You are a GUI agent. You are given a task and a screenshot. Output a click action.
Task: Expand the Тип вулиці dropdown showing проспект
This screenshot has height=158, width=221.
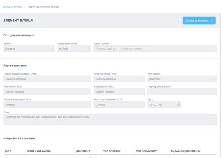pos(182,79)
